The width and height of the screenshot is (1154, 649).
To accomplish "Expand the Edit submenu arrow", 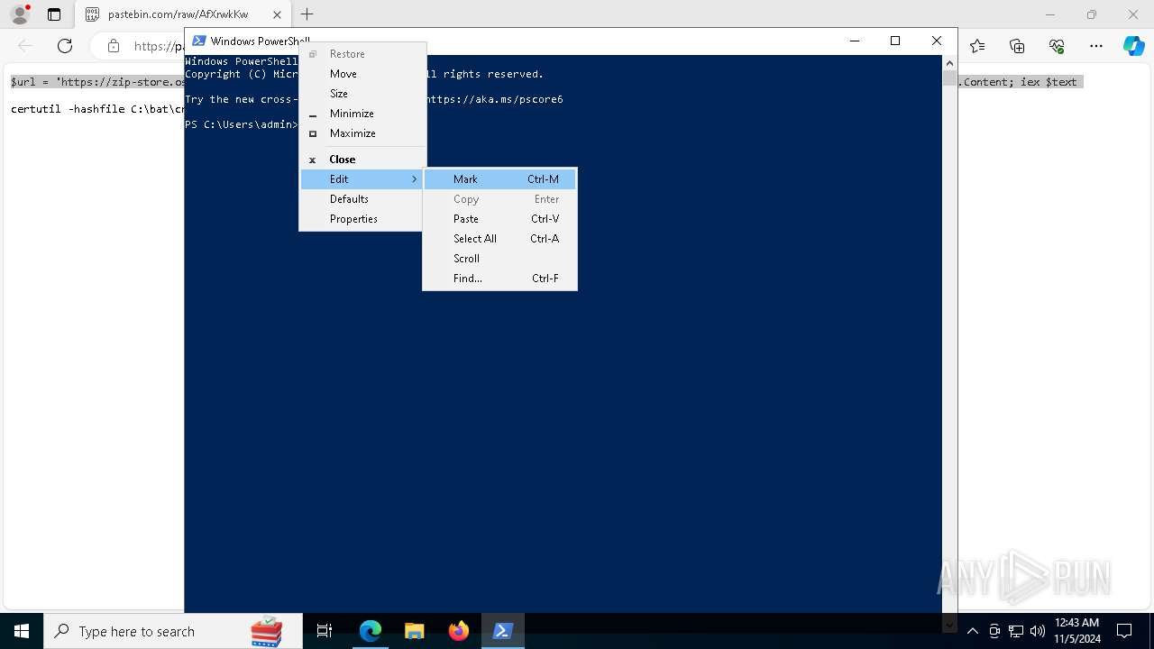I will (x=414, y=179).
